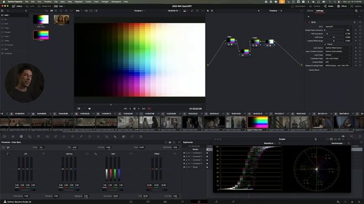Open the Input Gamut dropdown

click(337, 48)
